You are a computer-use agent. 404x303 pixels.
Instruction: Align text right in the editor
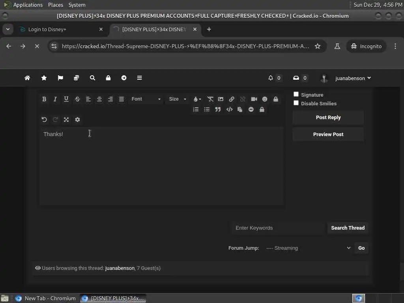click(110, 99)
